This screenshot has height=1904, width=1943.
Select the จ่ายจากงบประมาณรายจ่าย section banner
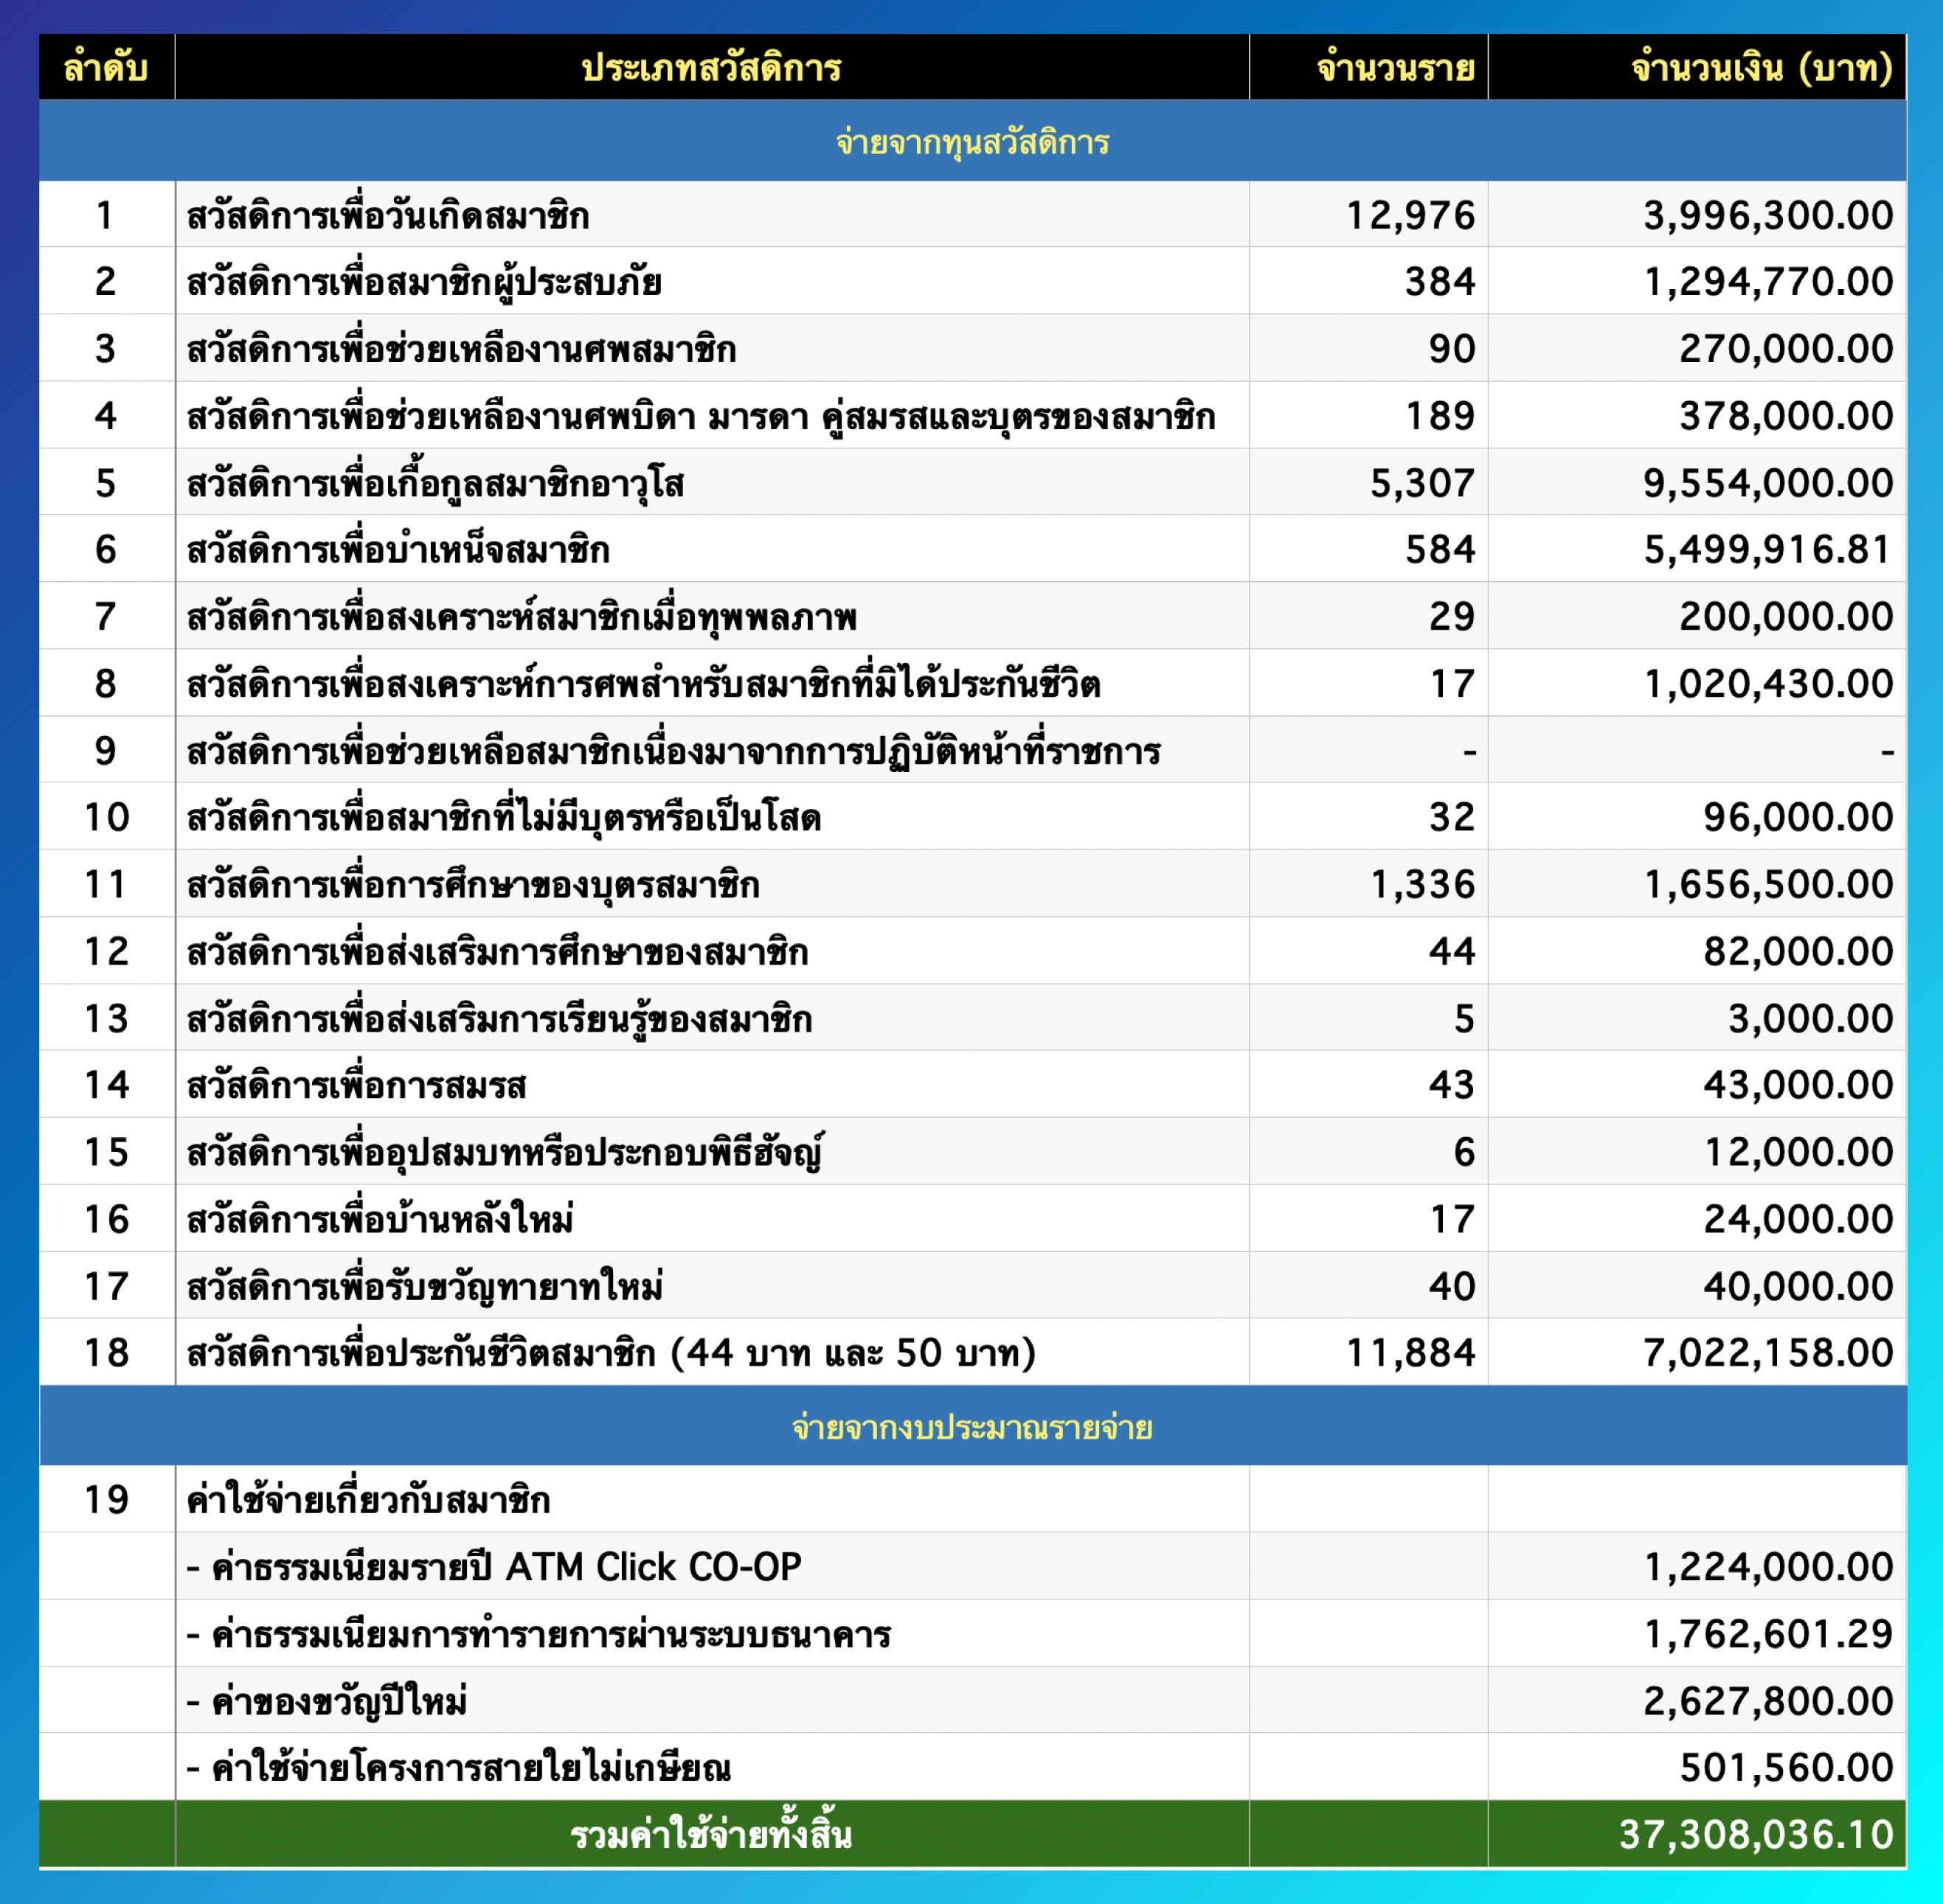971,1427
